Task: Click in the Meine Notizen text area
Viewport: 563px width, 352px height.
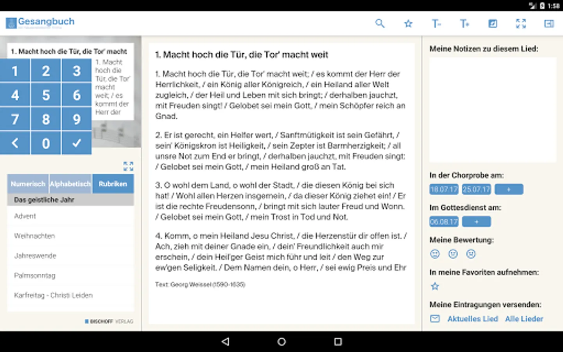Action: (493, 110)
